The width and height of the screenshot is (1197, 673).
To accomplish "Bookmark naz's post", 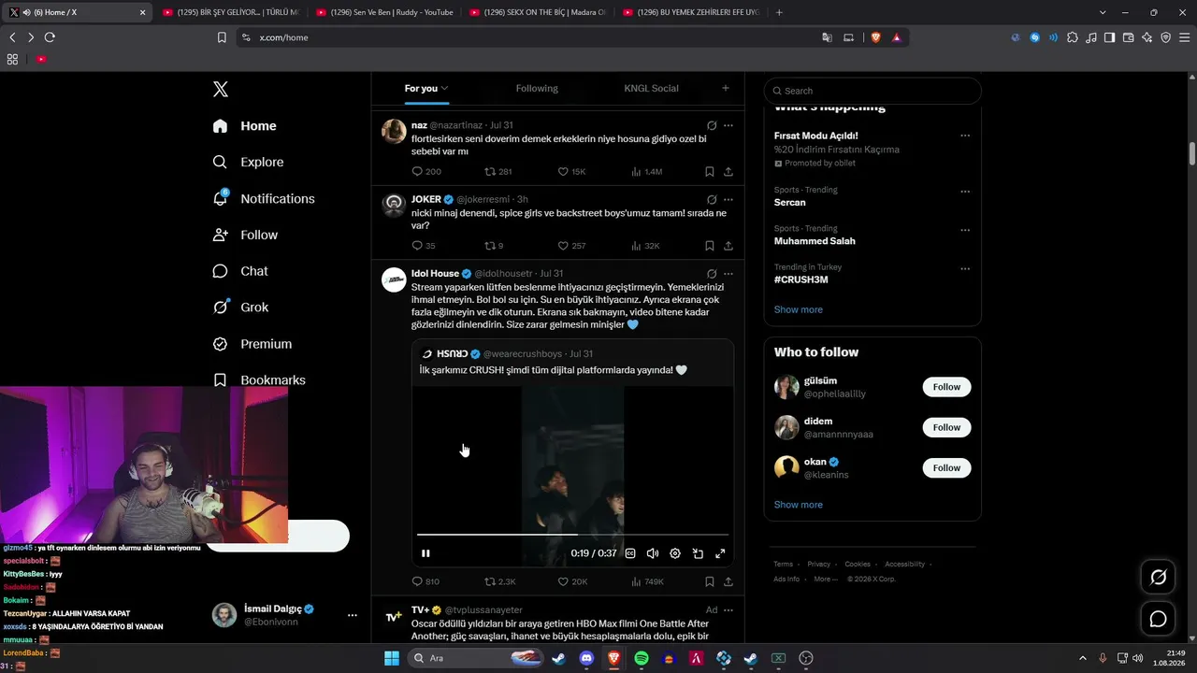I will click(710, 172).
